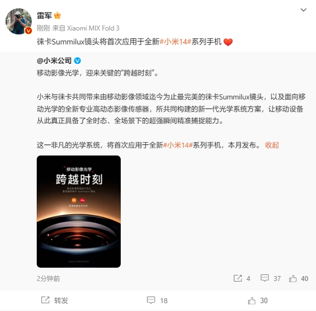Image resolution: width=316 pixels, height=311 pixels.
Task: Open the 跨越时刻 poster image thumbnail
Action: coord(78,212)
